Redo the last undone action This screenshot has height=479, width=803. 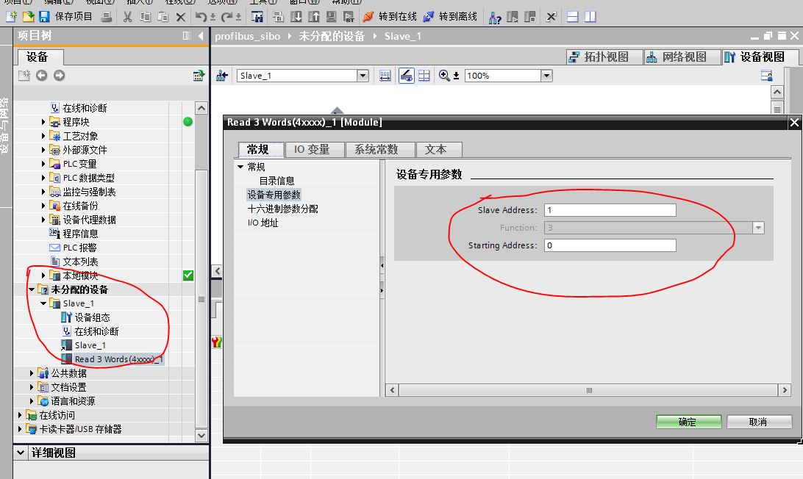[227, 17]
